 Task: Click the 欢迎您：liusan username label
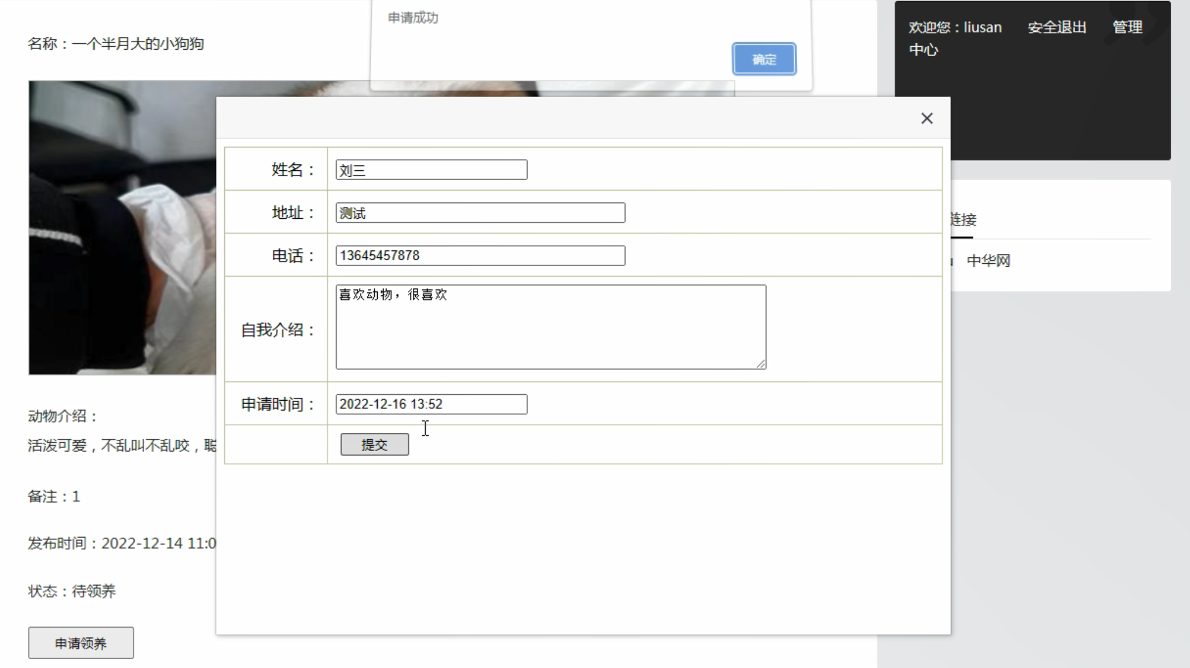[956, 27]
